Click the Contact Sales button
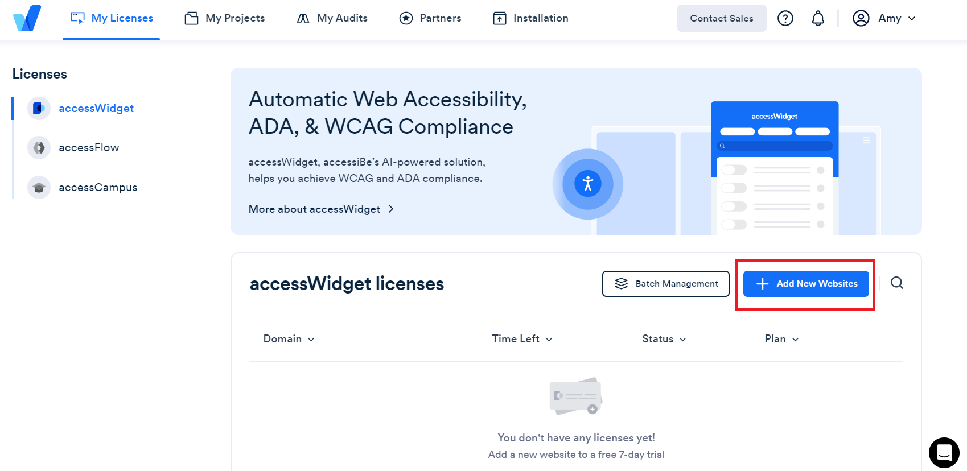The image size is (967, 471). click(x=722, y=18)
